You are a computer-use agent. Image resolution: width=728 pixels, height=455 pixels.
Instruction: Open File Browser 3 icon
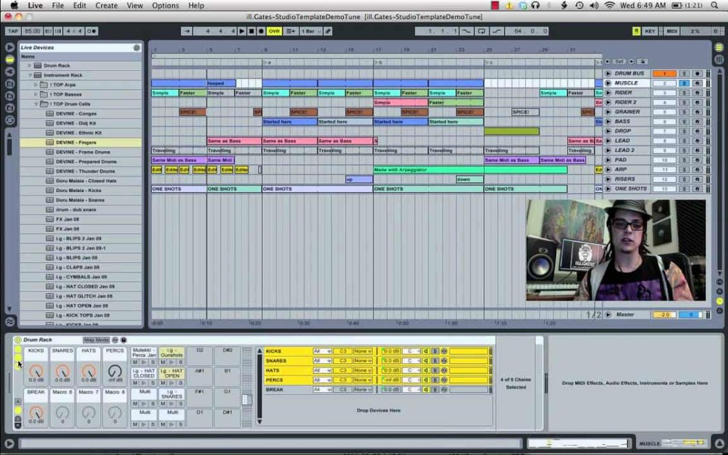pyautogui.click(x=9, y=108)
